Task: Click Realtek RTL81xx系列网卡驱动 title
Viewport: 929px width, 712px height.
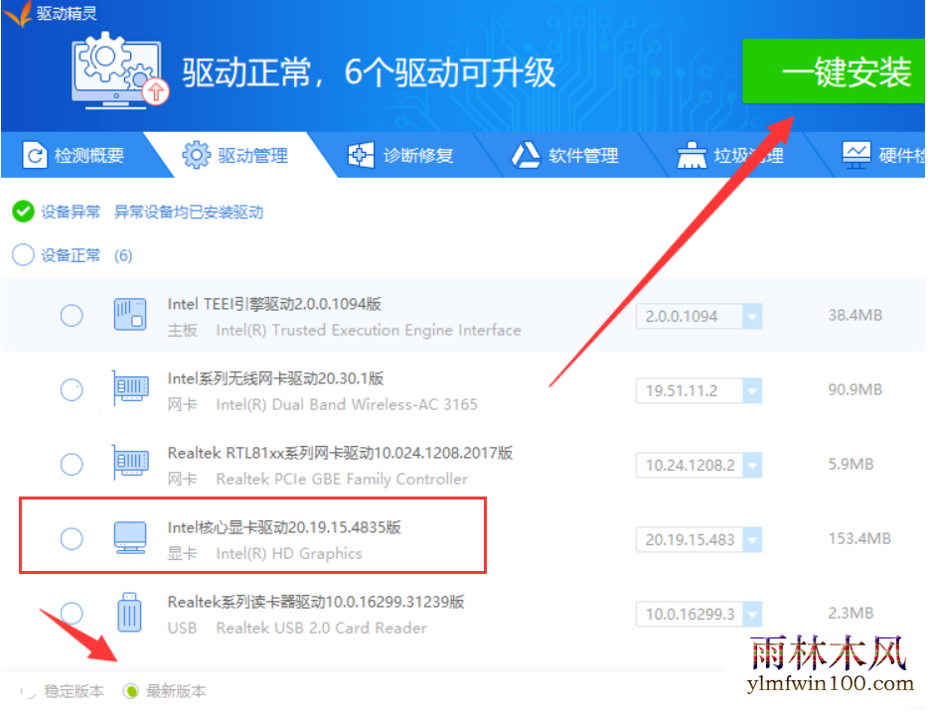Action: 340,453
